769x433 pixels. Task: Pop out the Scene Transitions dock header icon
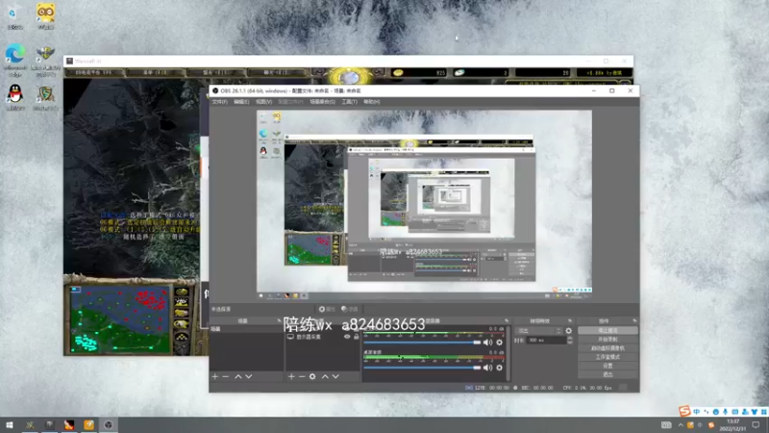570,320
